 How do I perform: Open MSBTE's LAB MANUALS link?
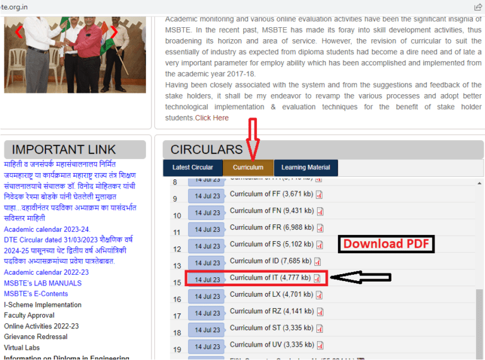[x=42, y=283]
